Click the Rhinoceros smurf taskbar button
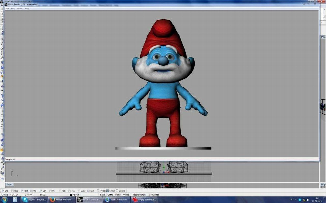 (x=89, y=200)
